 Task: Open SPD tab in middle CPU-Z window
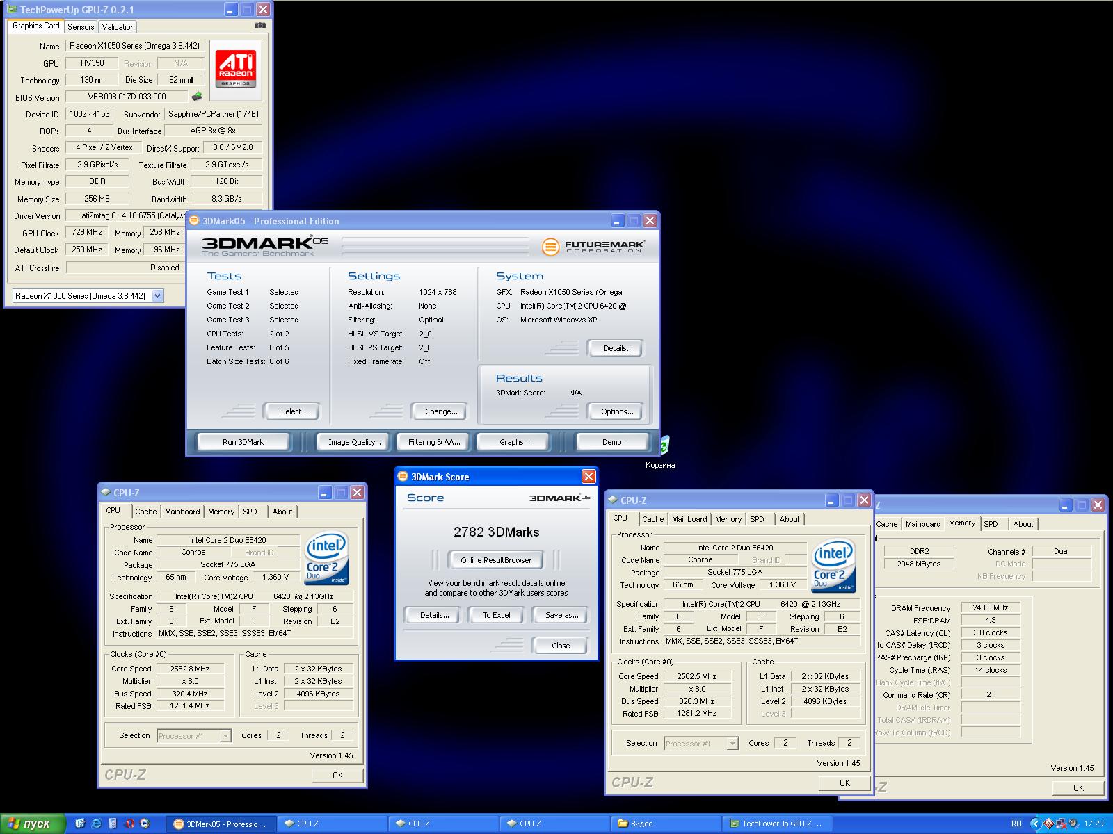758,518
